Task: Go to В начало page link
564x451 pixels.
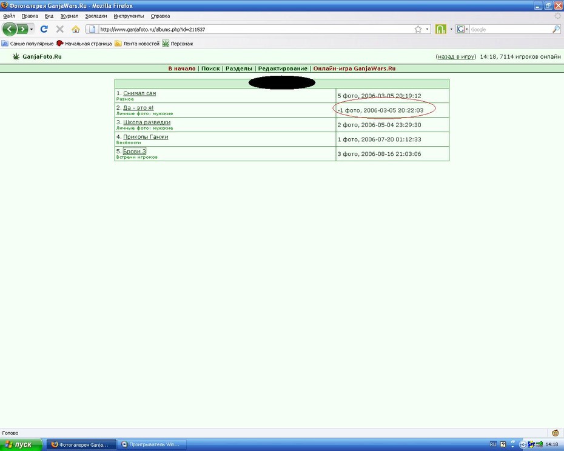Action: coord(182,68)
